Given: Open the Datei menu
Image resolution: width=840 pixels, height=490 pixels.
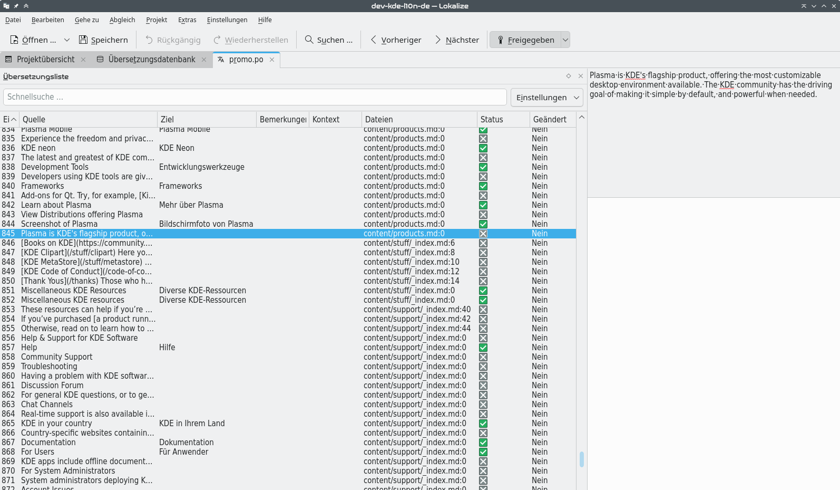Looking at the screenshot, I should (x=13, y=20).
